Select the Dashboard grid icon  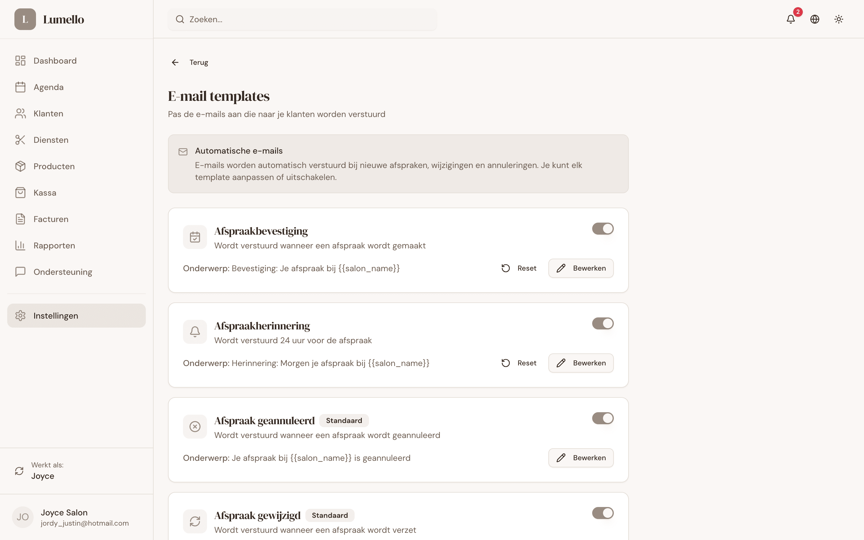tap(20, 60)
